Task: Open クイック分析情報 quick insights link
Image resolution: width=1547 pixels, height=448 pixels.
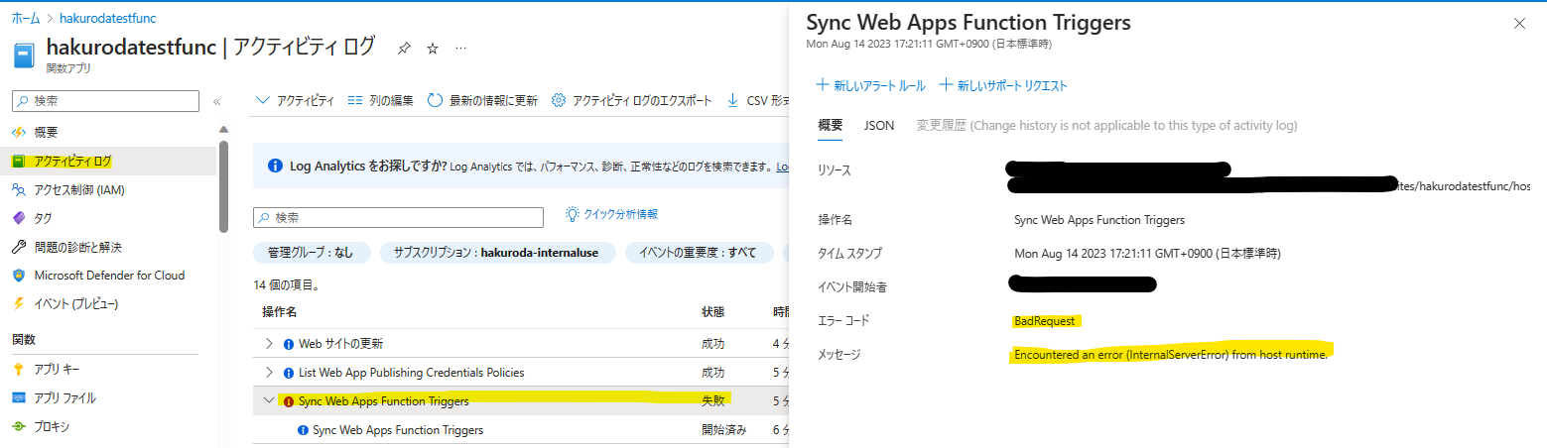Action: coord(610,214)
